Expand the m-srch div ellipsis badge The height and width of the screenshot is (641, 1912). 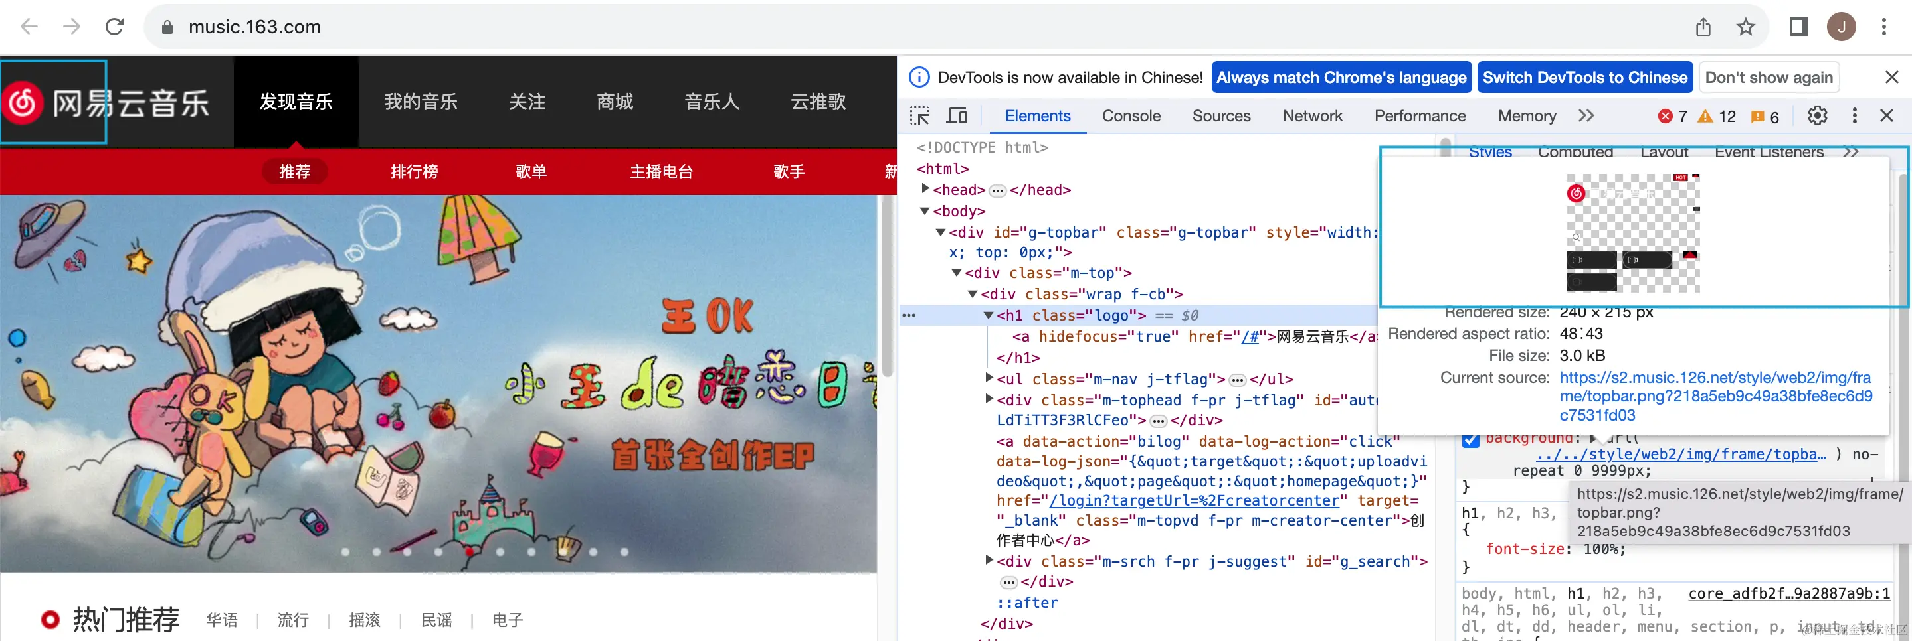pos(1008,583)
